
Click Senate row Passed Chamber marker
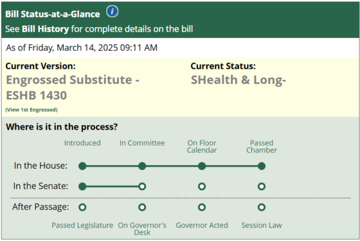(x=262, y=186)
